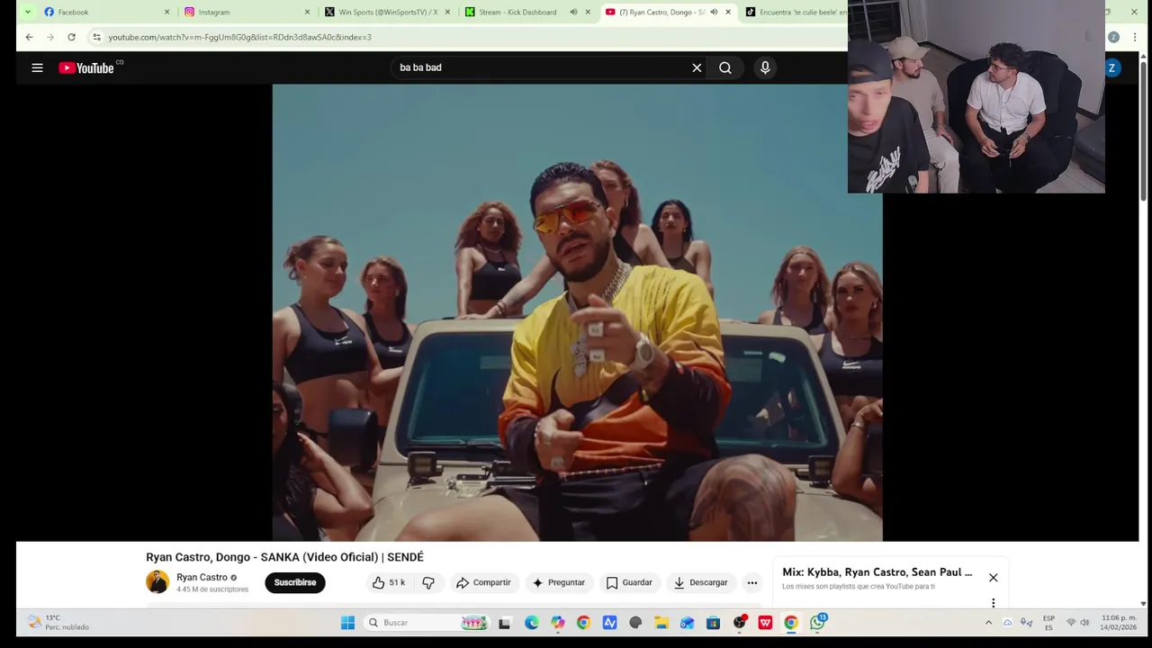Go forward with the browser arrow
The width and height of the screenshot is (1152, 648).
click(49, 37)
